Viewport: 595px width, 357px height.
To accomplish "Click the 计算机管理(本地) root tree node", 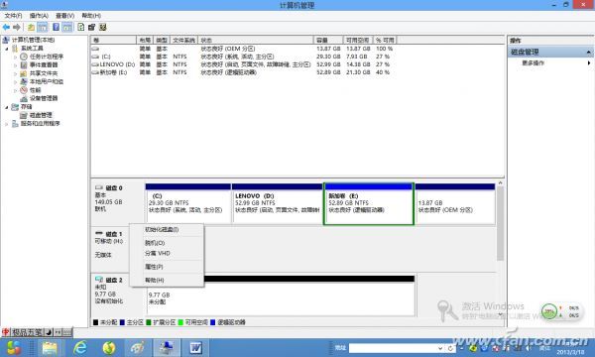I will [x=33, y=40].
